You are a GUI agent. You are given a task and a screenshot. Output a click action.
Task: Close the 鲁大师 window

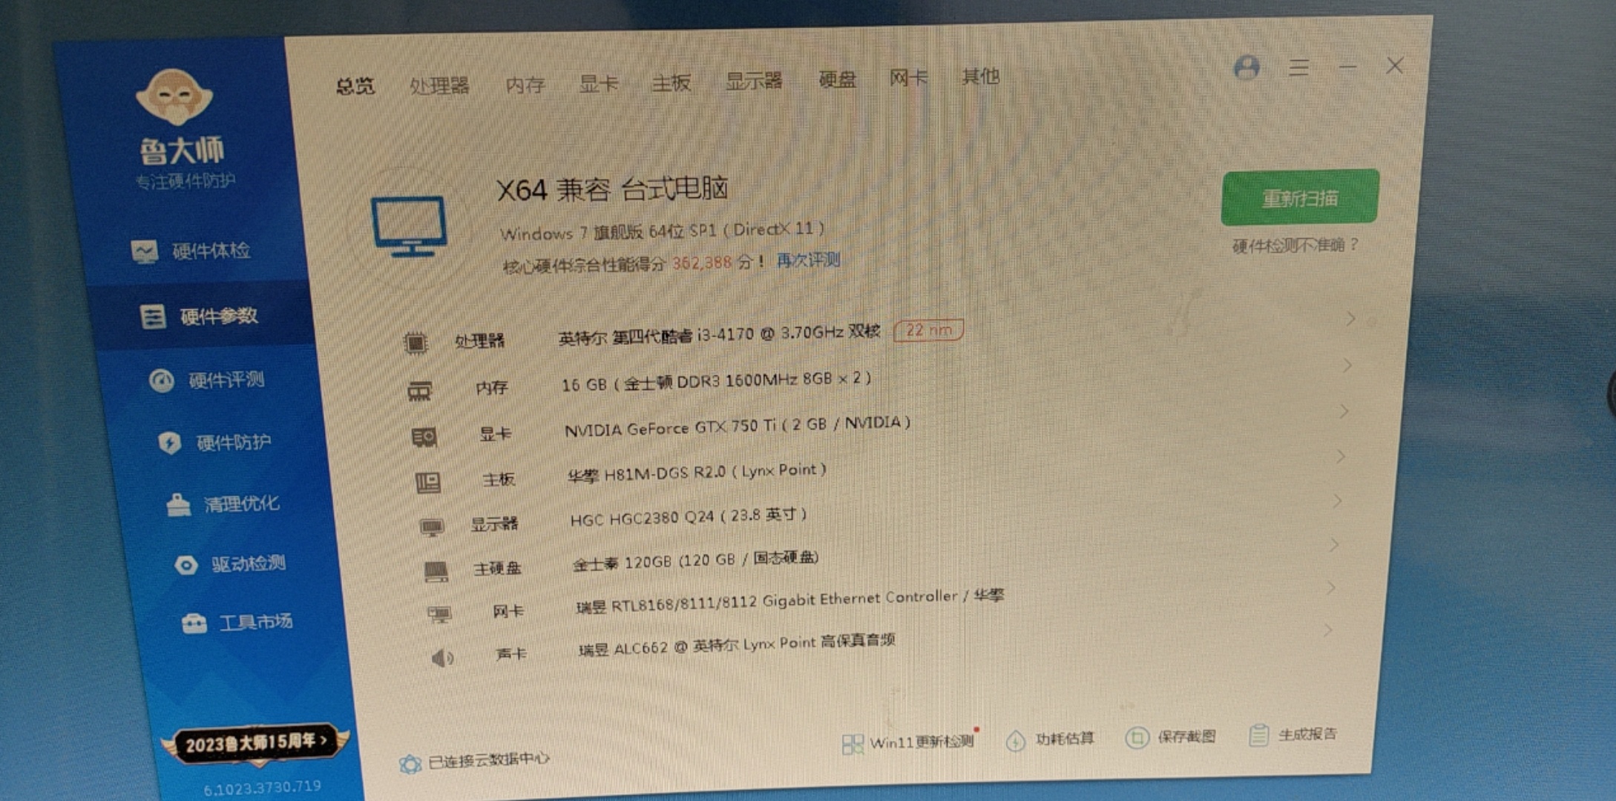1395,65
